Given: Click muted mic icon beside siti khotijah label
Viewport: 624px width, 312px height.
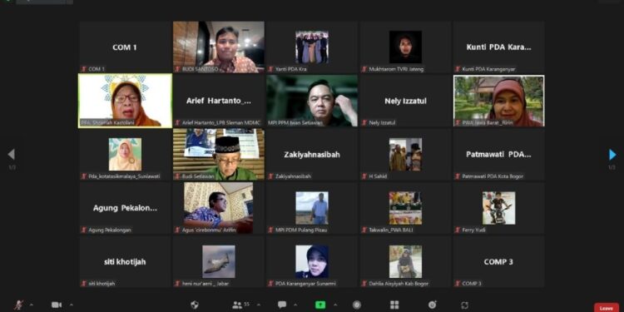Looking at the screenshot, I should tap(83, 284).
